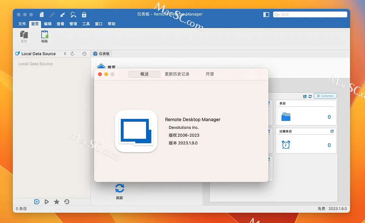The width and height of the screenshot is (365, 223).
Task: Click the "0 条目" status bar text
Action: 21,208
